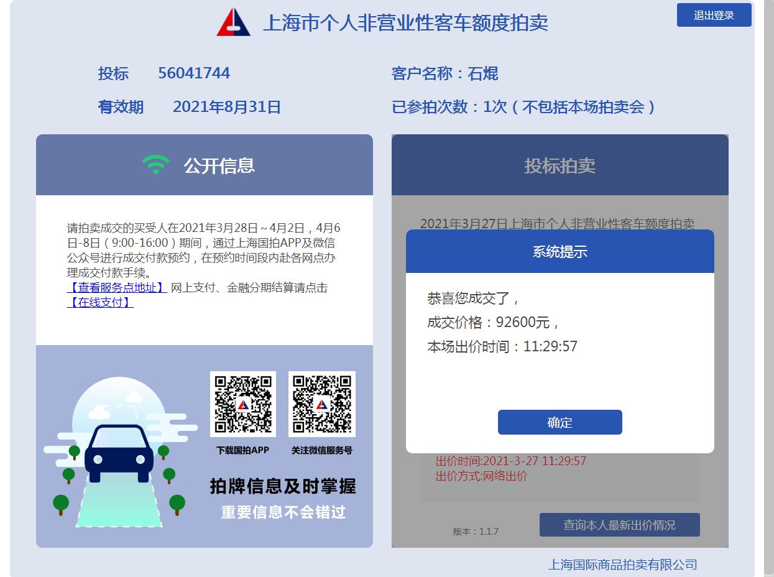This screenshot has height=577, width=774.
Task: Click the 恭喜您成交了 message
Action: pos(473,298)
